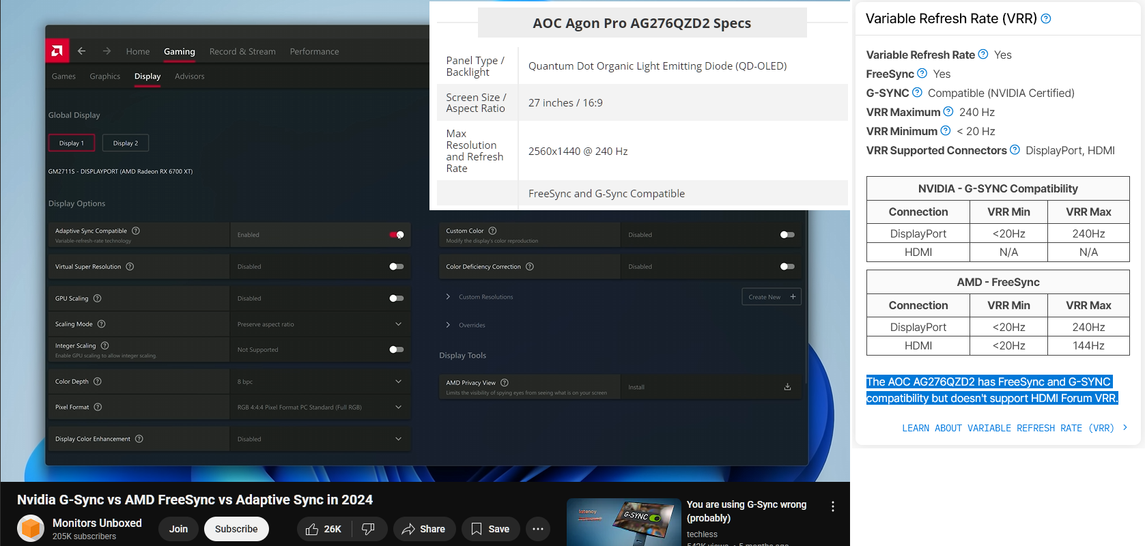Go forward with the right arrow

point(107,51)
